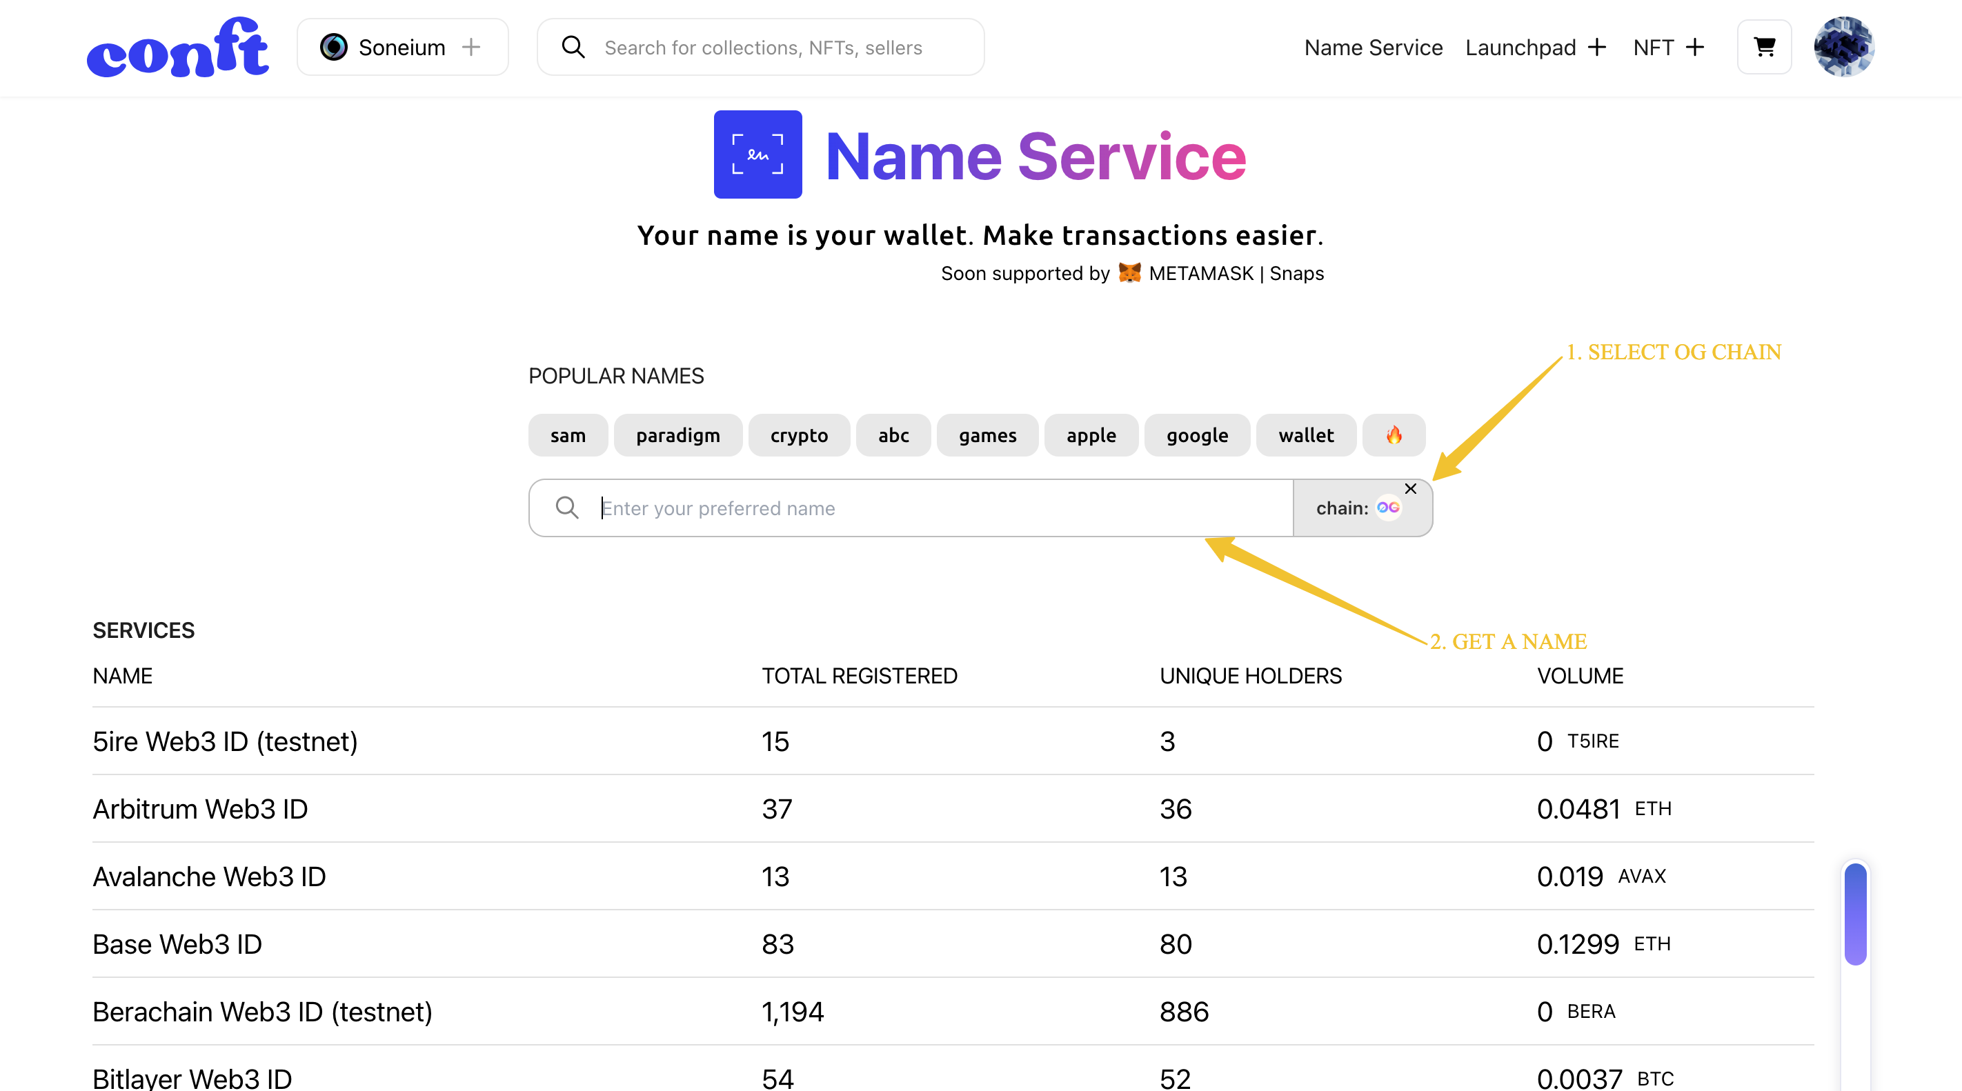Expand the Launchpad menu

[x=1536, y=47]
